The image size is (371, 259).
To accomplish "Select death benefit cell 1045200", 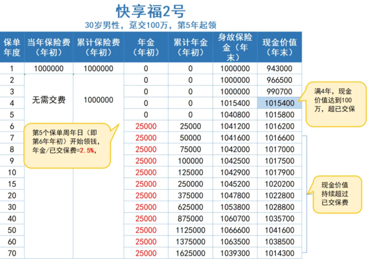I will coord(235,184).
